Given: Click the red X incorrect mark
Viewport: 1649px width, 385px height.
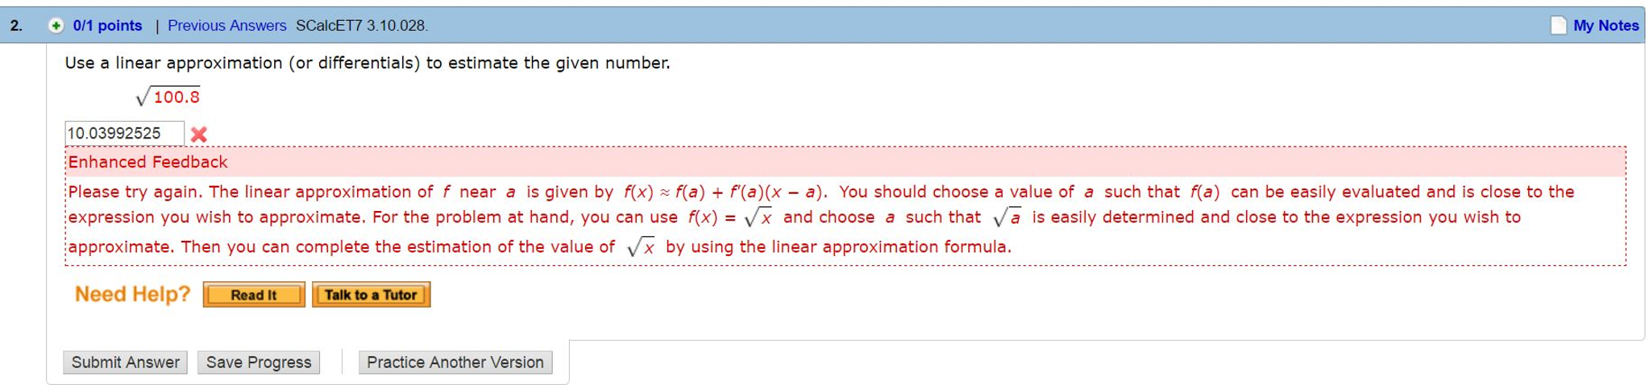Looking at the screenshot, I should pyautogui.click(x=199, y=135).
